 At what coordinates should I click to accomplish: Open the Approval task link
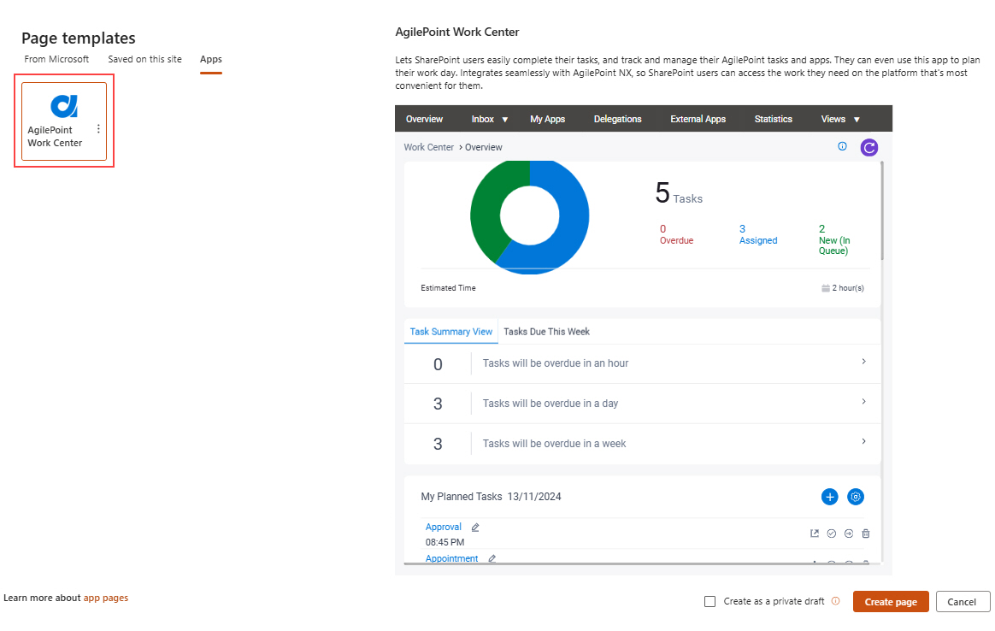click(x=443, y=527)
